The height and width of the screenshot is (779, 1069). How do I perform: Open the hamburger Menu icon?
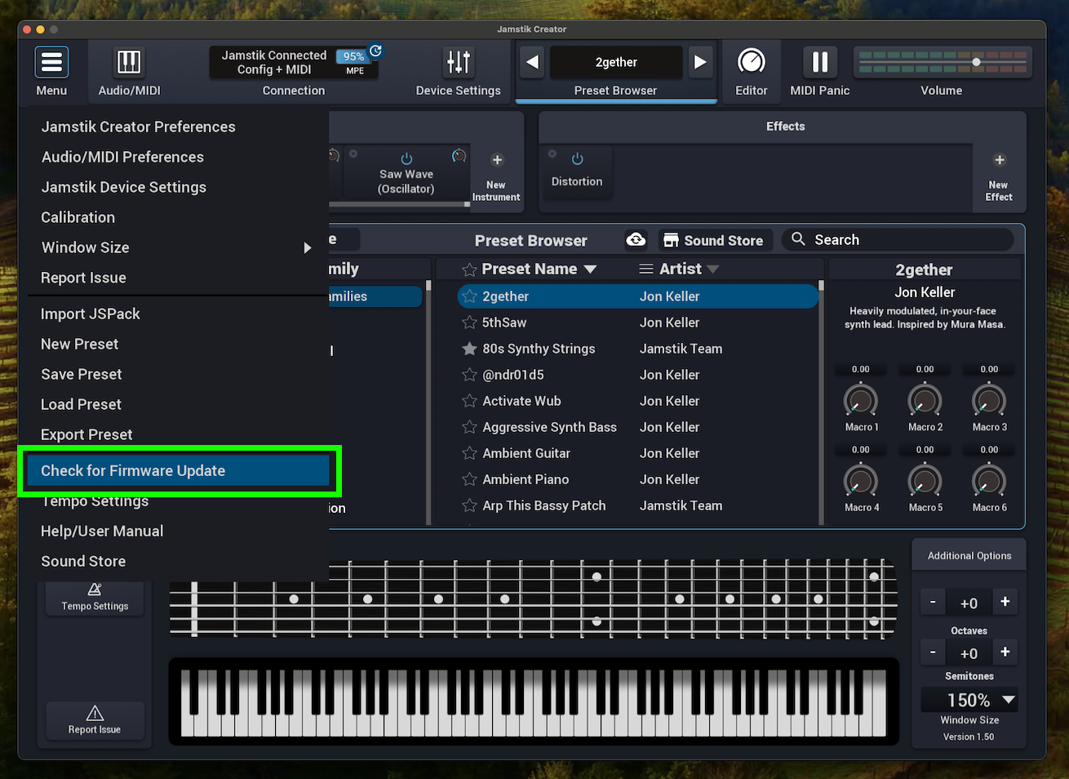click(51, 62)
